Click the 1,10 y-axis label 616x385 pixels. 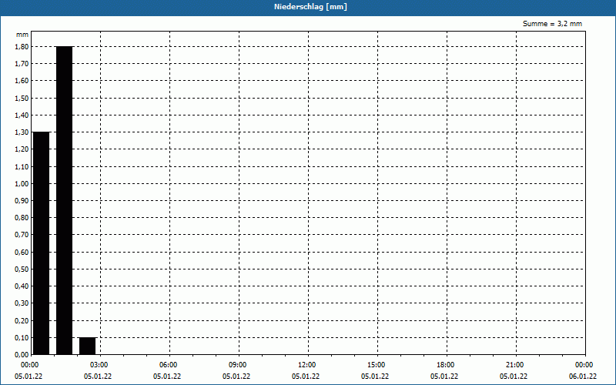pos(22,166)
